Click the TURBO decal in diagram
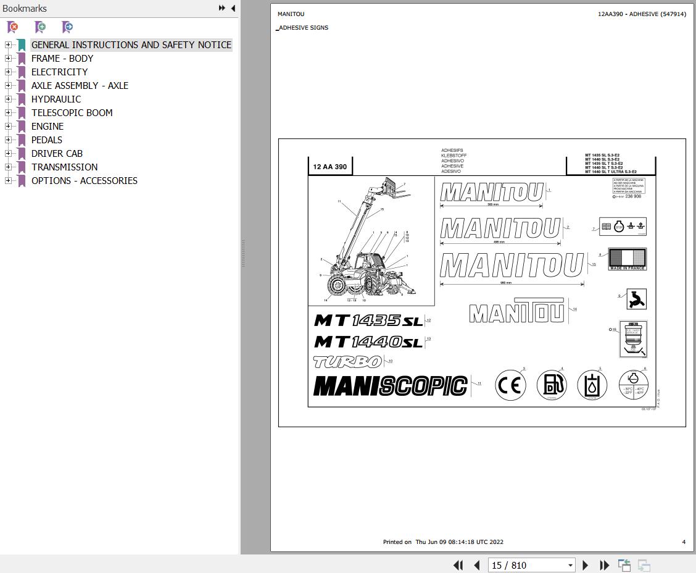Screen dimensions: 696x573 click(x=347, y=362)
